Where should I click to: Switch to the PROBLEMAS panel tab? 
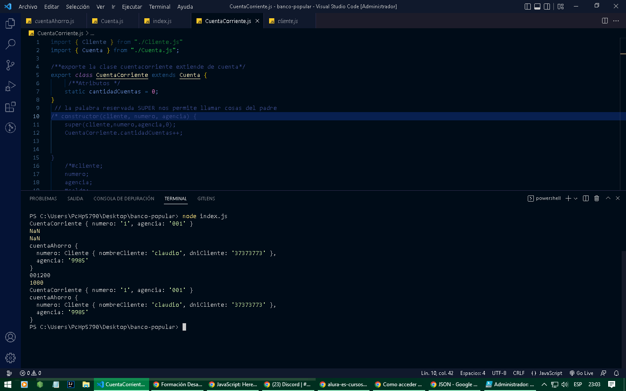[43, 199]
